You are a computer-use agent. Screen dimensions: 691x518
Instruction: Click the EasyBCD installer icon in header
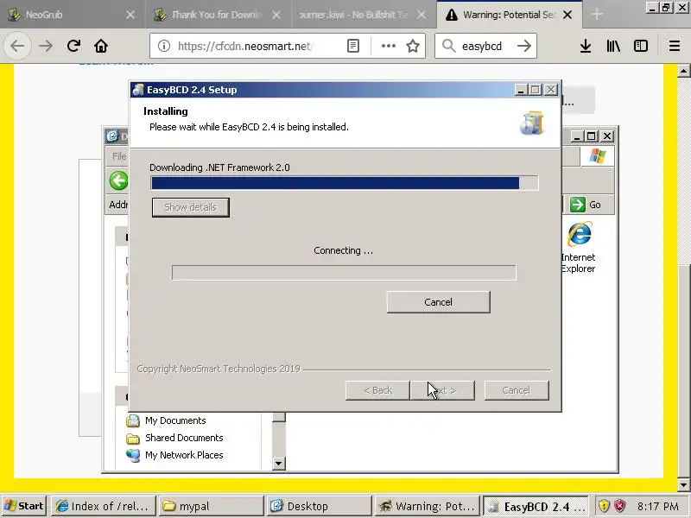click(x=532, y=123)
